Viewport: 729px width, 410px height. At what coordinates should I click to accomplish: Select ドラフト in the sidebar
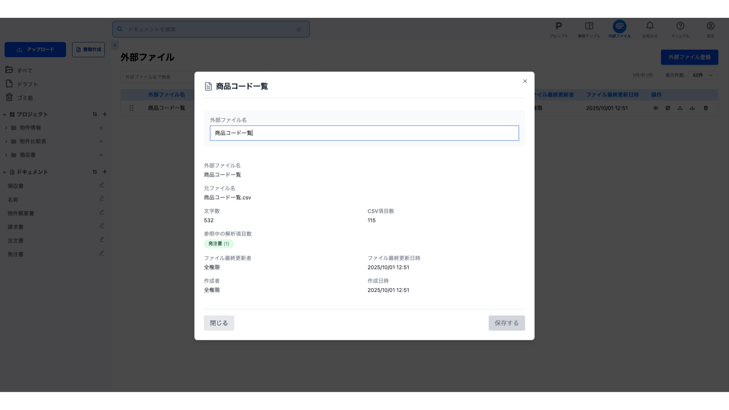pyautogui.click(x=27, y=84)
